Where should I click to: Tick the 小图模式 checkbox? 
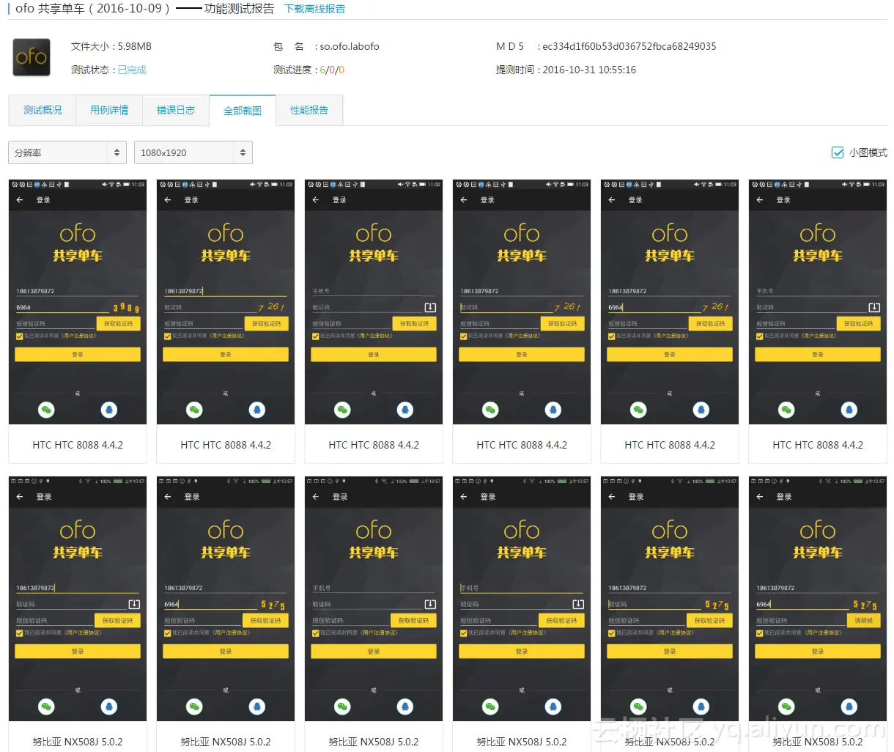[x=838, y=152]
